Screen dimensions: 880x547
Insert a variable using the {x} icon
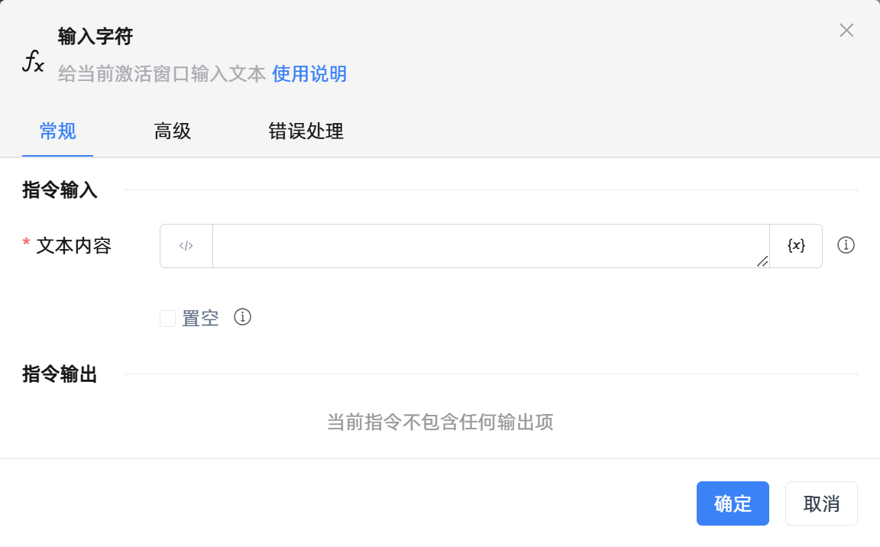pos(796,245)
